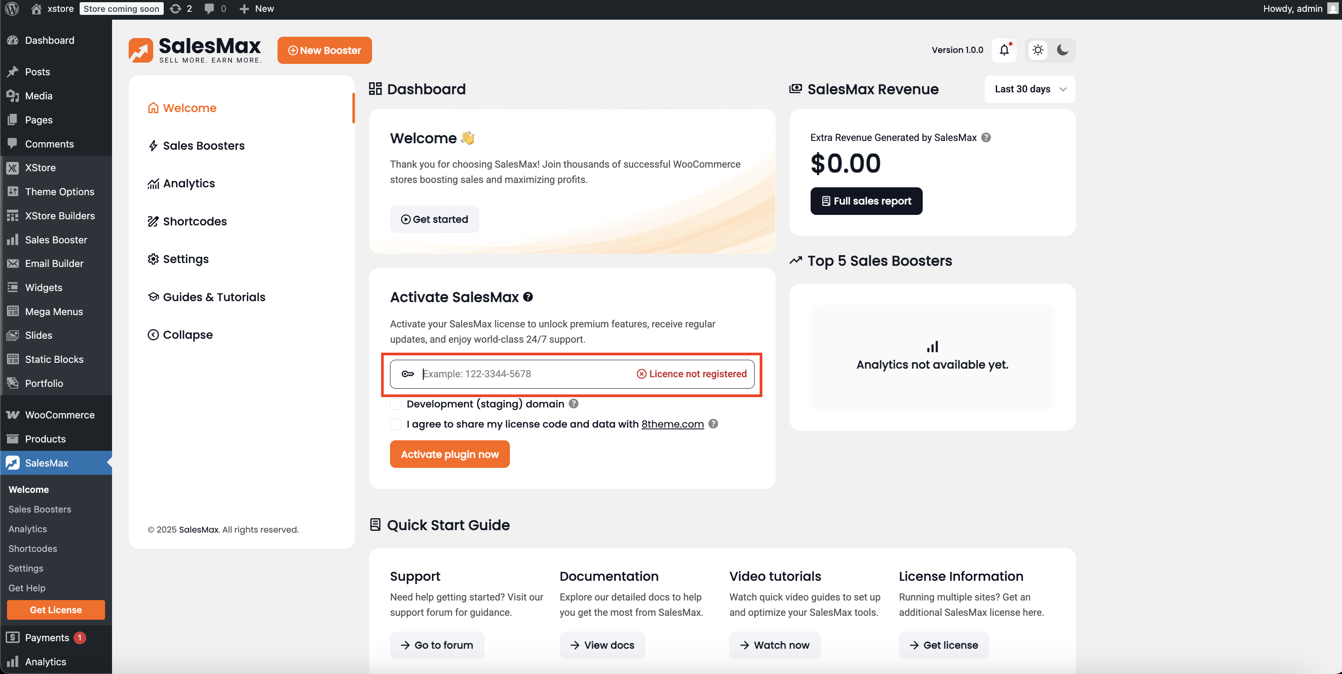Open the Last 30 days dropdown

[1030, 89]
